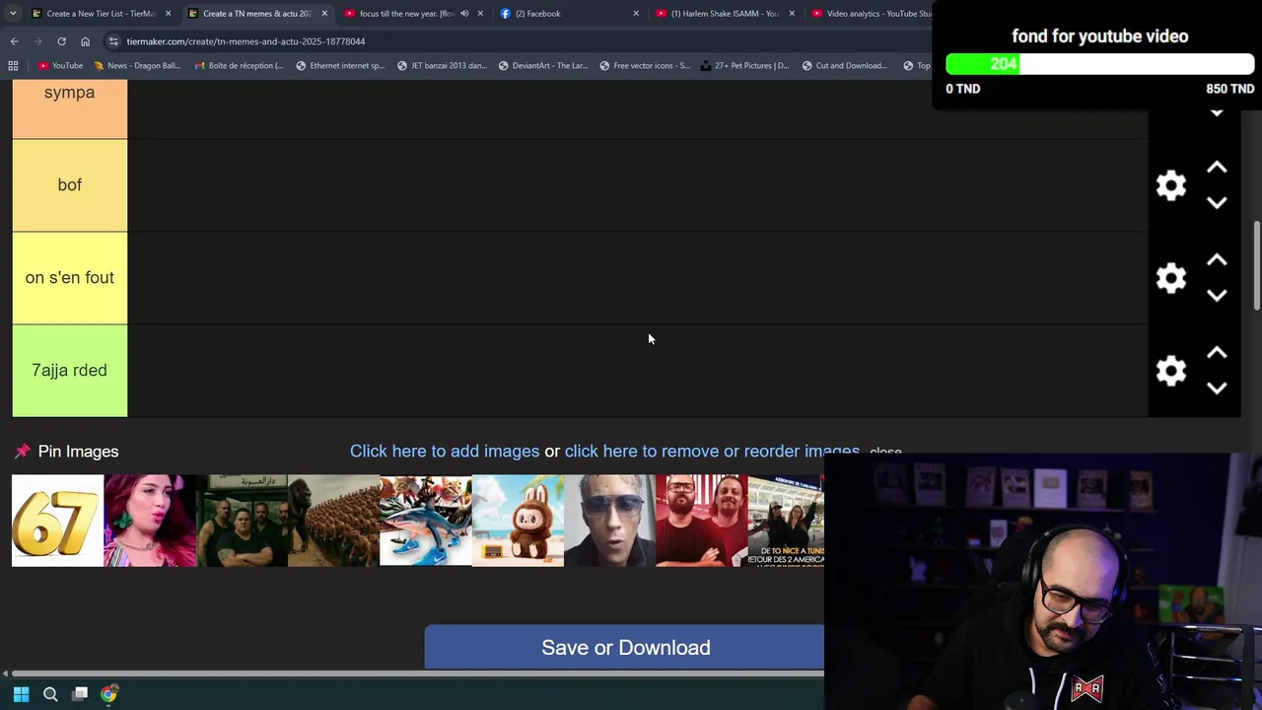Click the on s'en fout tier label
This screenshot has width=1262, height=710.
[x=69, y=278]
